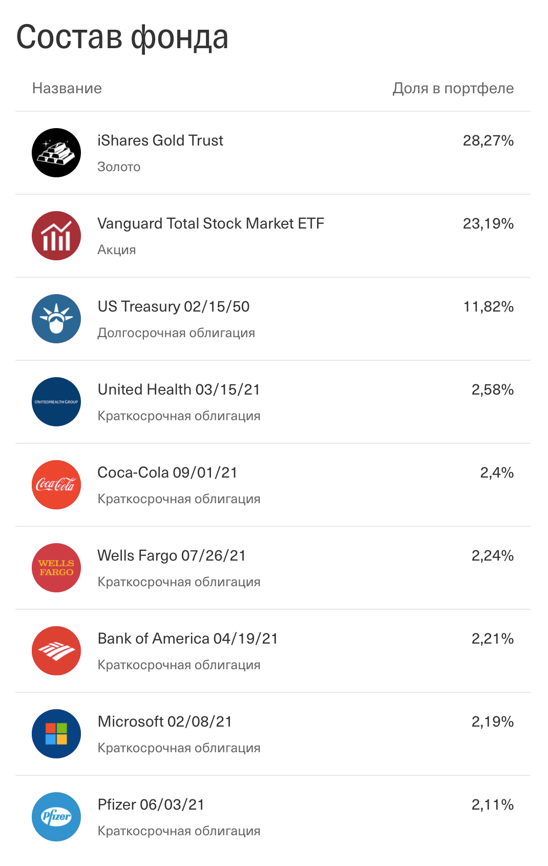Viewport: 548px width, 866px height.
Task: Open the iShares Gold Trust name link
Action: click(160, 140)
